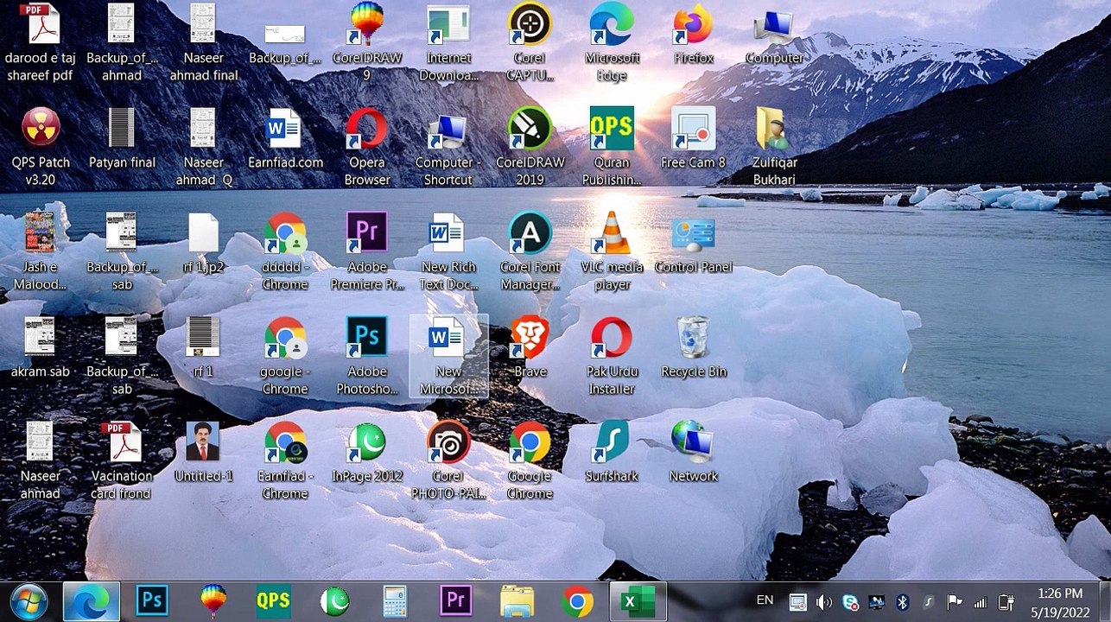The width and height of the screenshot is (1111, 622).
Task: Click the EN language indicator
Action: 765,600
